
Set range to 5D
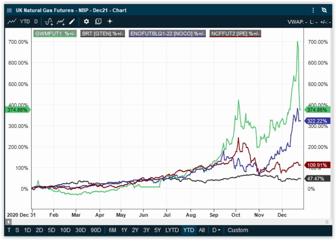click(51, 230)
